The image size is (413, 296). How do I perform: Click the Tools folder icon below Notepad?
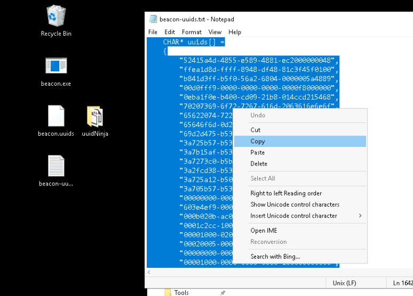click(168, 293)
